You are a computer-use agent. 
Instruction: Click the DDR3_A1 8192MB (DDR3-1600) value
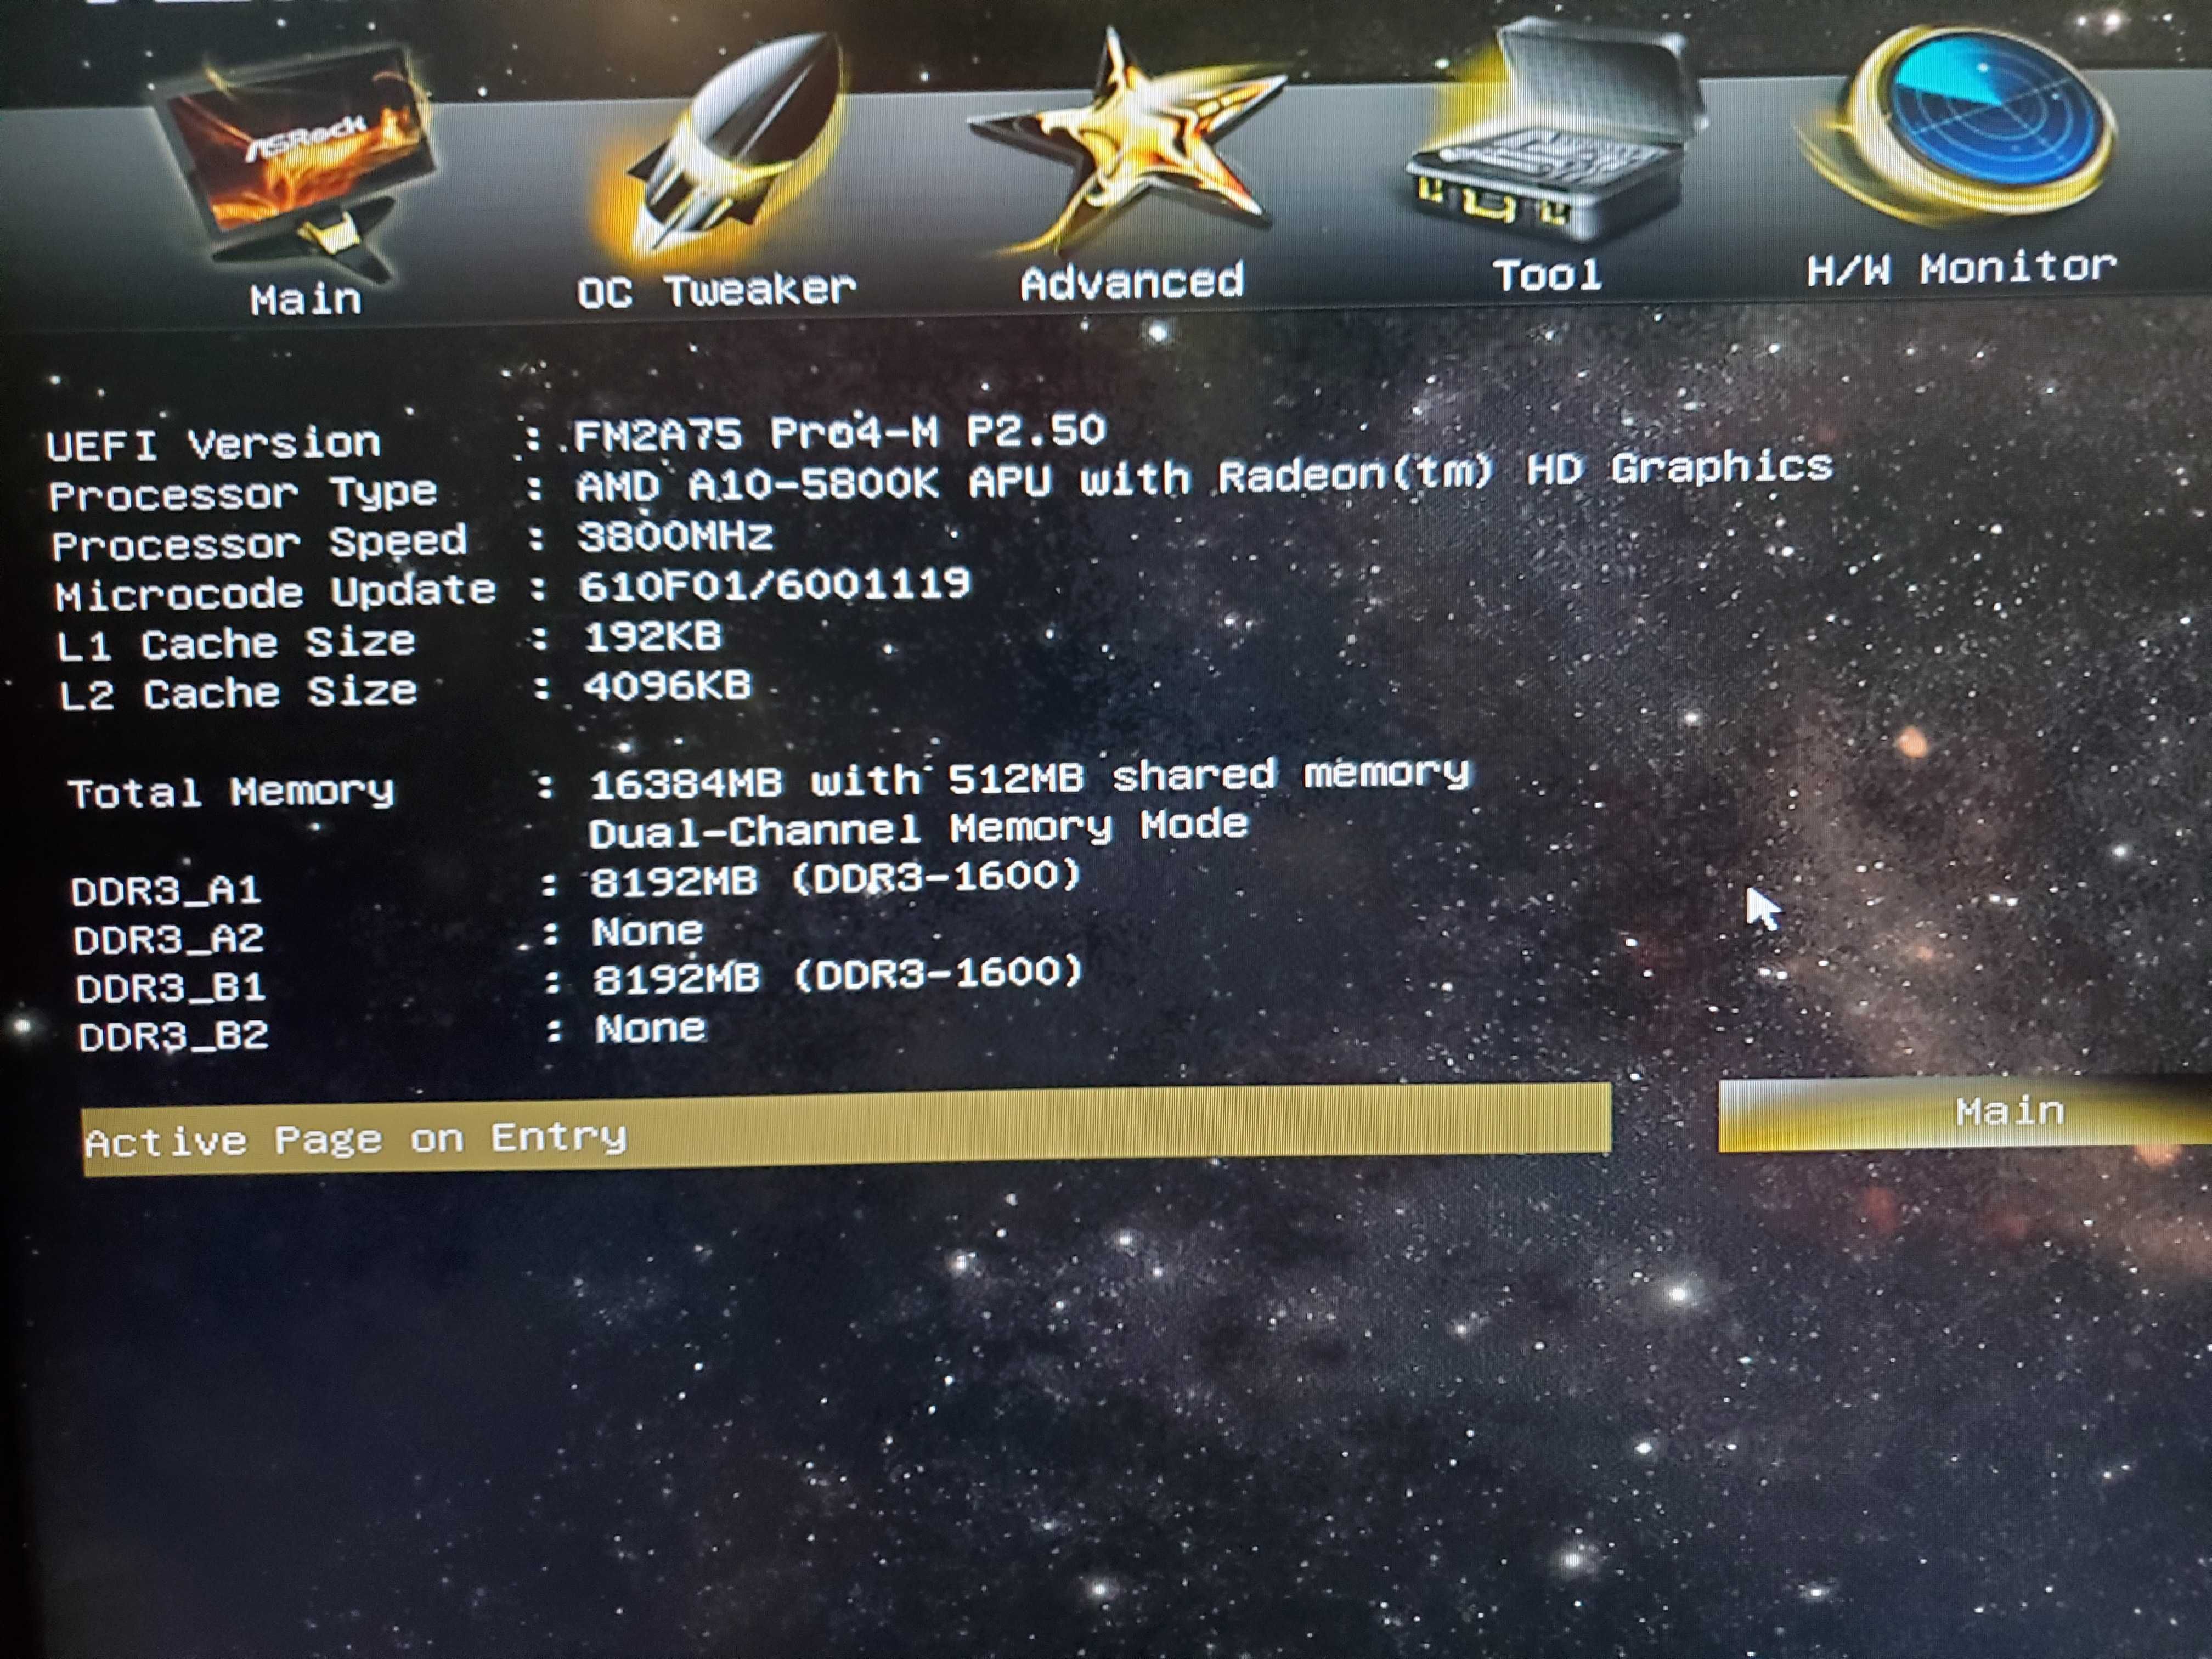836,878
